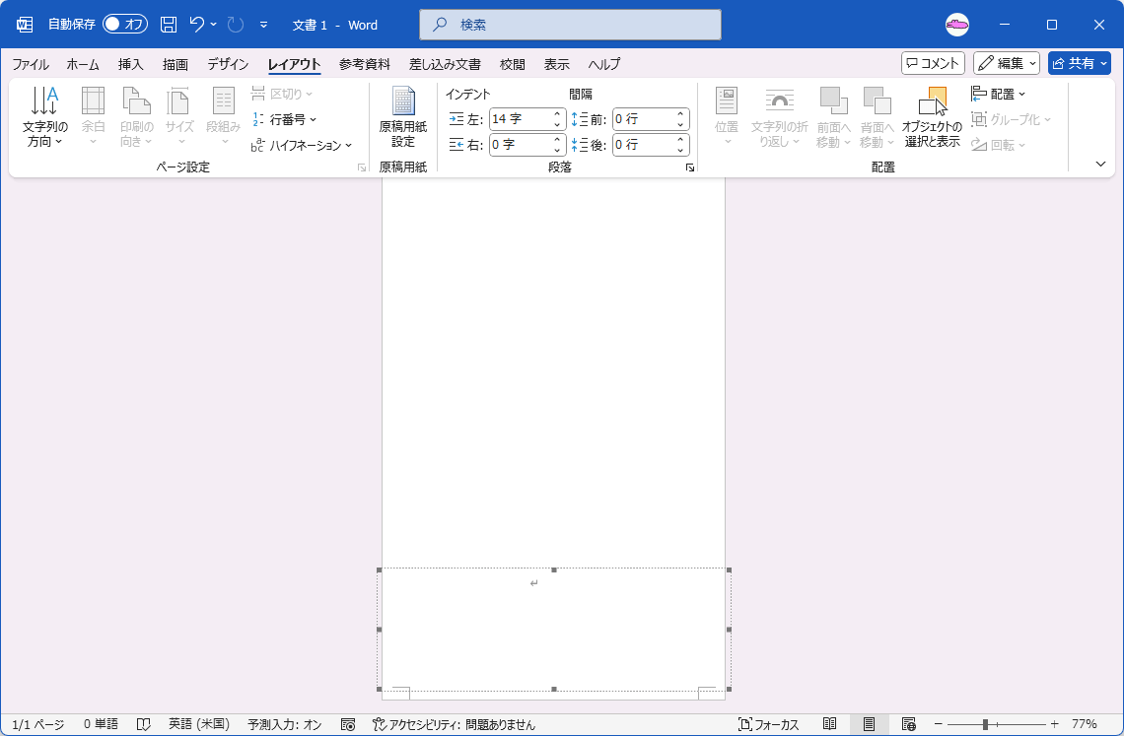
Task: Switch to the ホーム tab
Action: click(x=83, y=64)
